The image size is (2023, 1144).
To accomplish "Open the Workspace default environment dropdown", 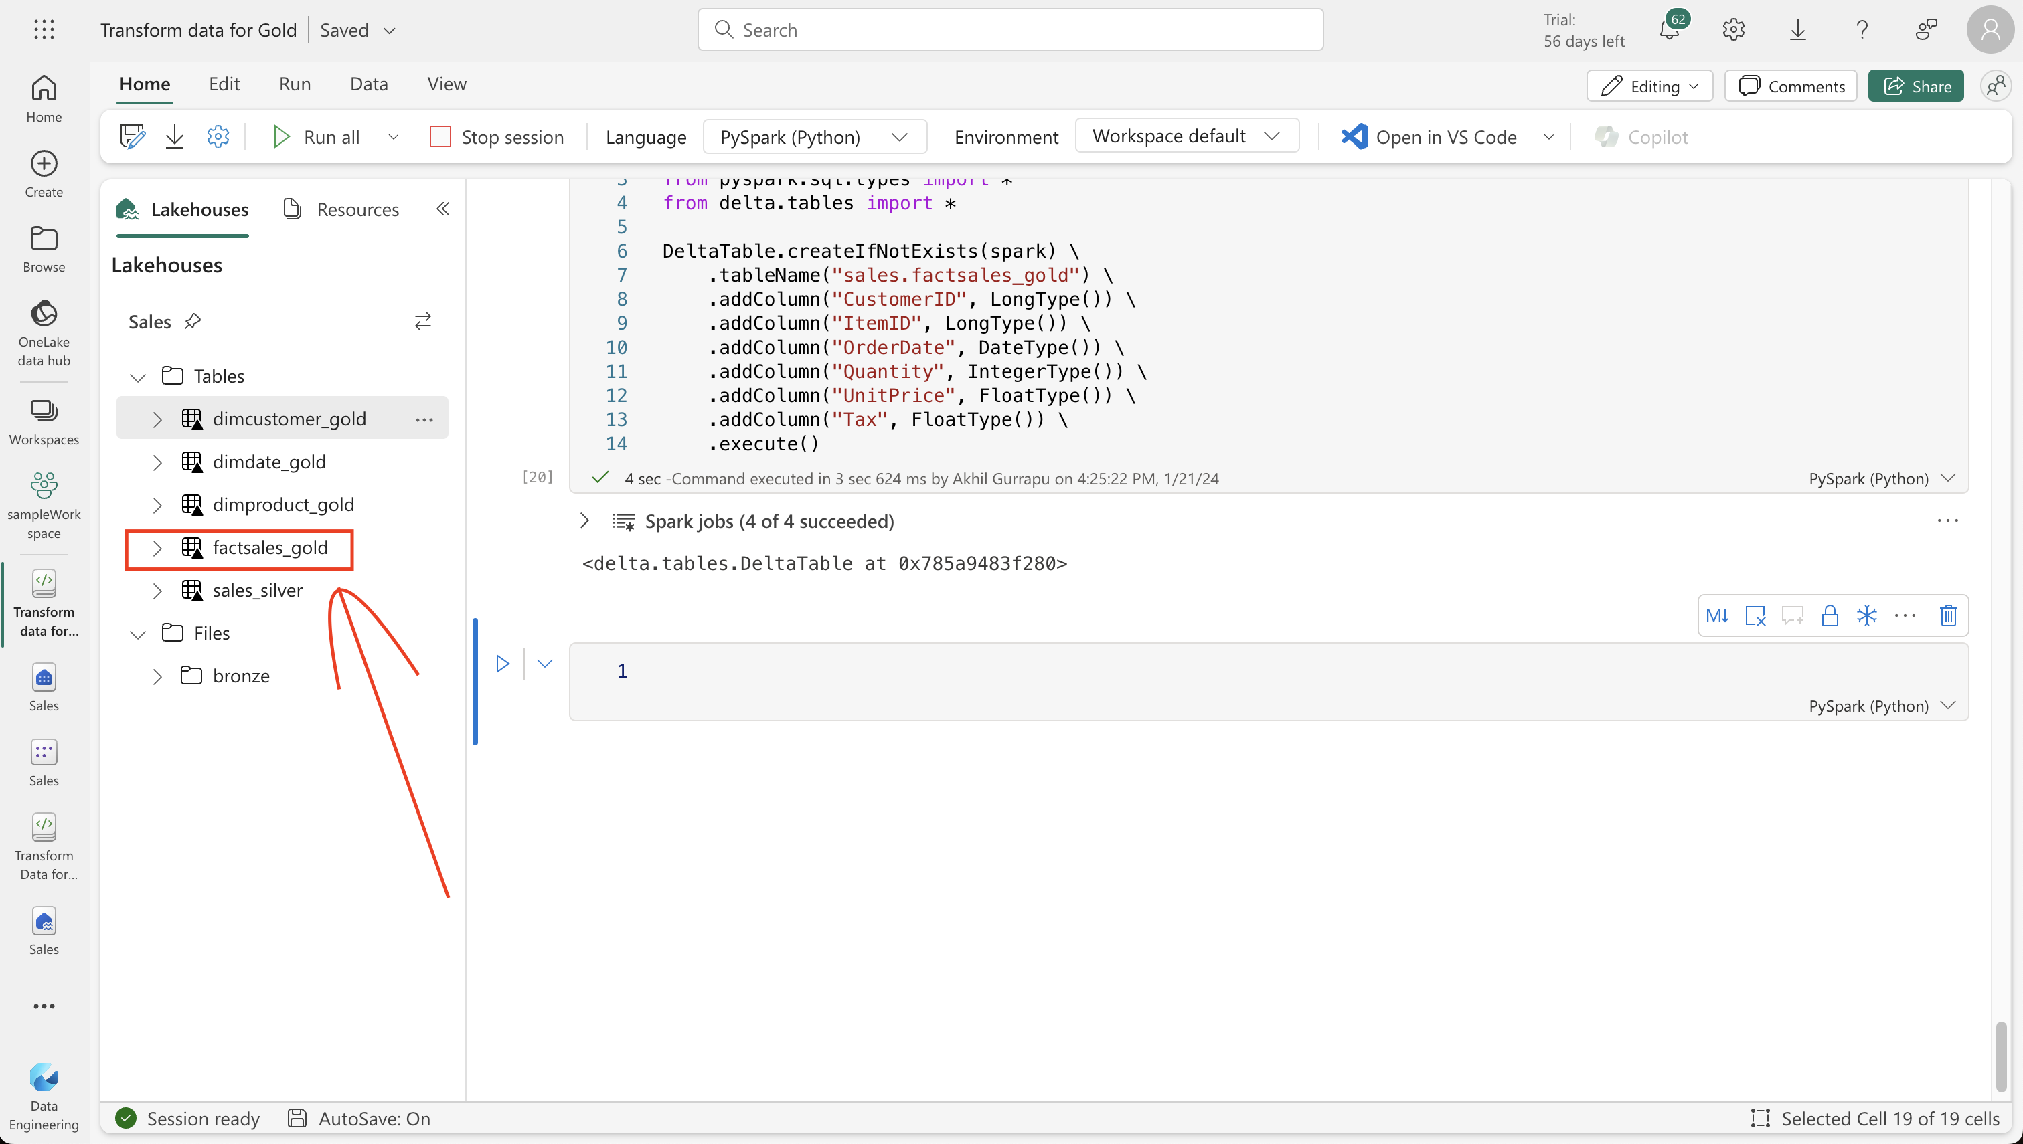I will coord(1186,136).
